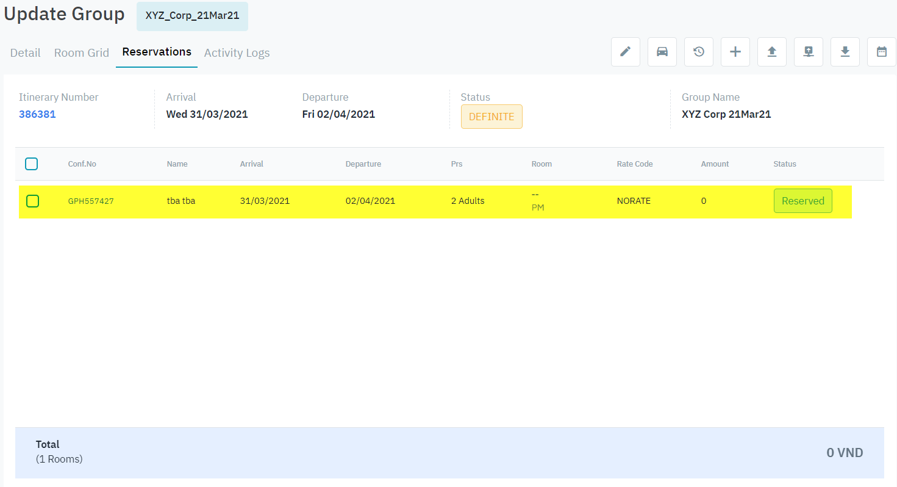The height and width of the screenshot is (487, 897).
Task: Click confirmation number GPH557427
Action: 91,201
